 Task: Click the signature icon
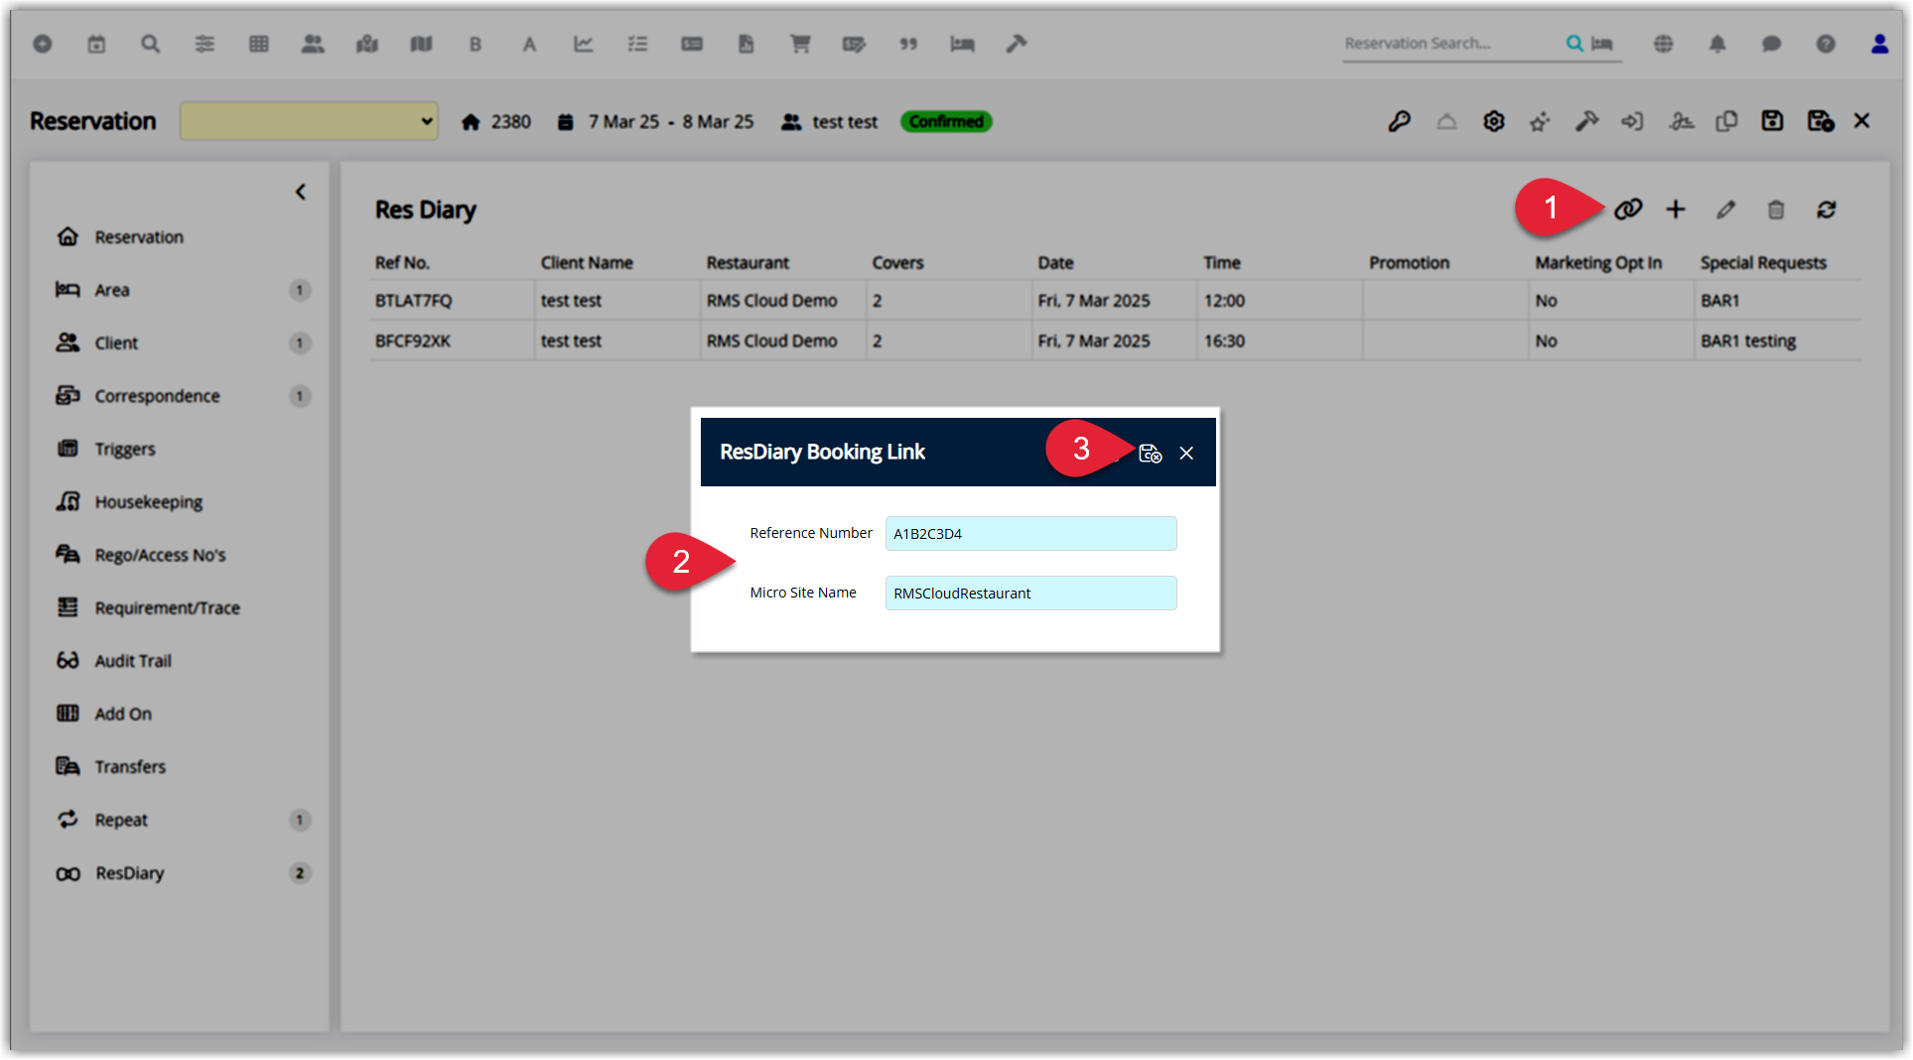[x=1681, y=121]
